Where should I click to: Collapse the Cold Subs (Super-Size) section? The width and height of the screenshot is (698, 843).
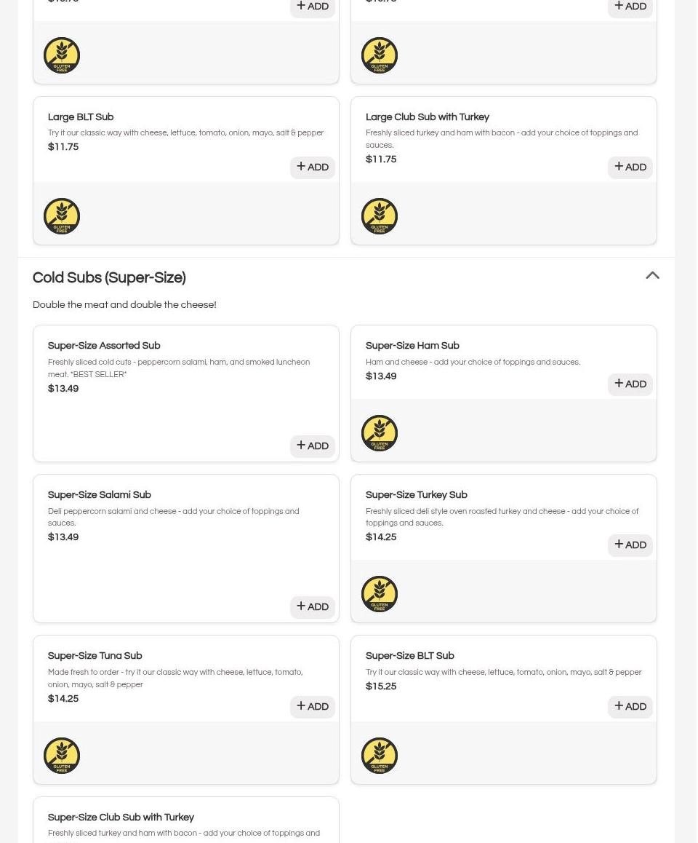coord(652,276)
